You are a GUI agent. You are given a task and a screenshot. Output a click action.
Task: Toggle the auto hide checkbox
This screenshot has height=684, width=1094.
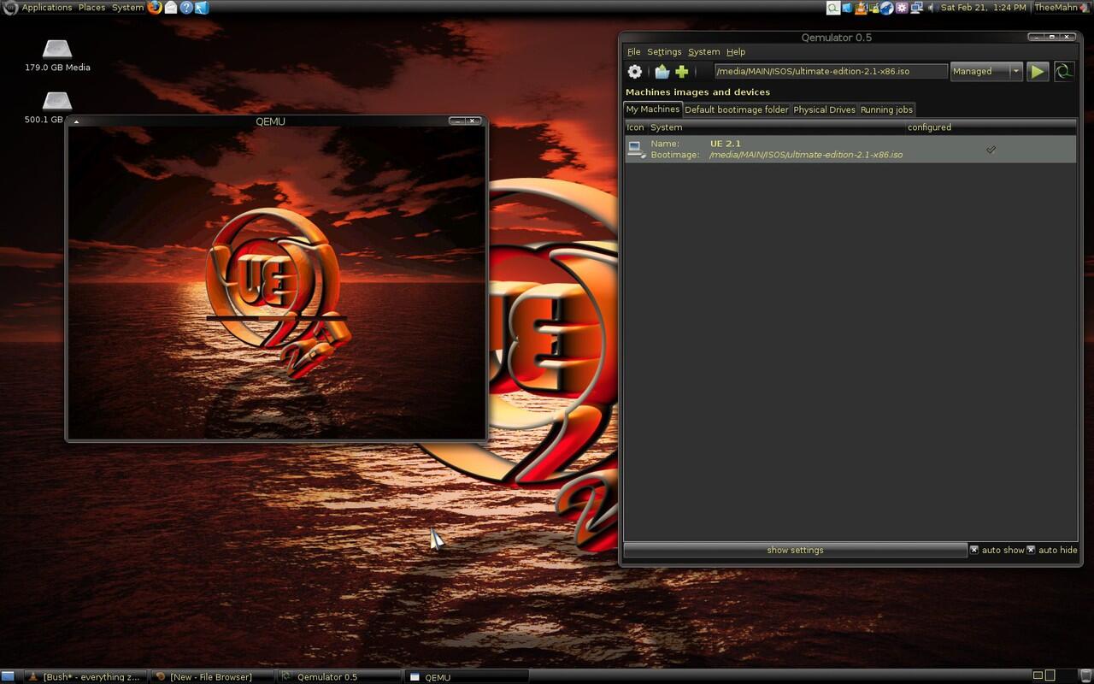pos(1031,550)
